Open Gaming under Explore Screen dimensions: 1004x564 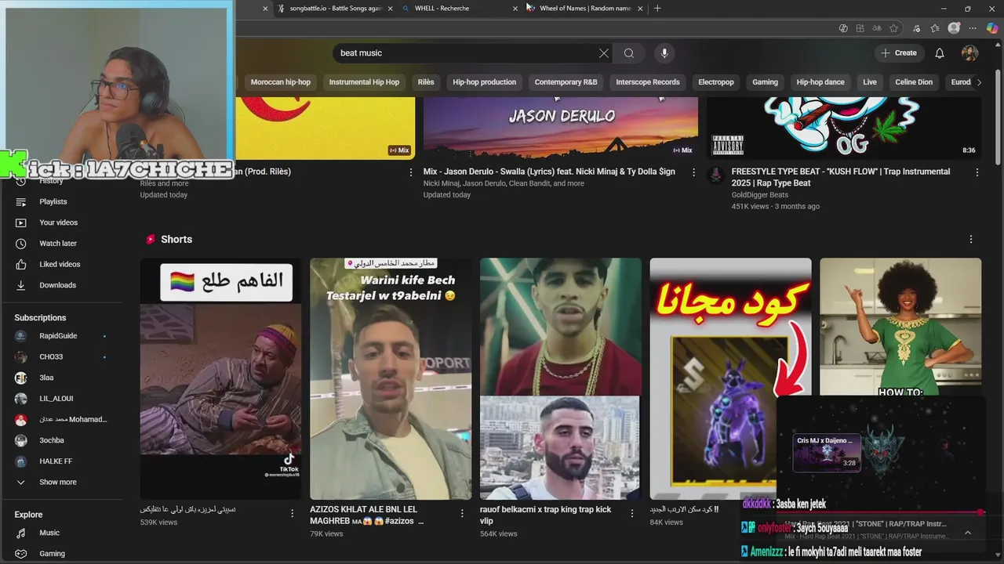pos(52,554)
